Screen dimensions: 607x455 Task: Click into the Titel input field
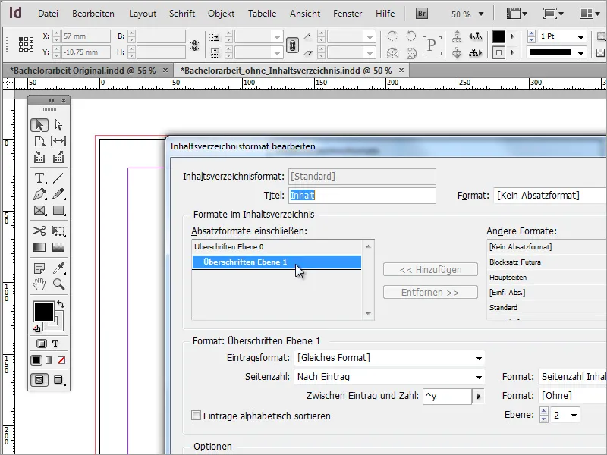[363, 196]
